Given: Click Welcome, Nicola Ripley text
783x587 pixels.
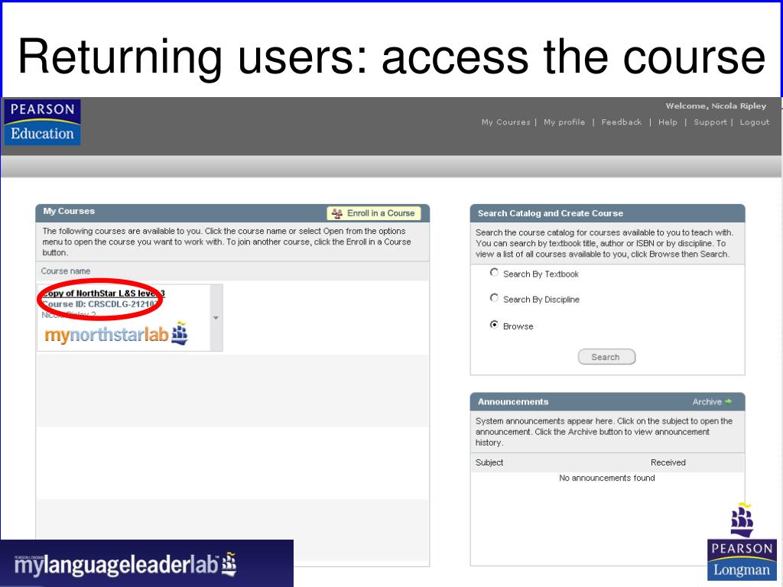Looking at the screenshot, I should (716, 105).
